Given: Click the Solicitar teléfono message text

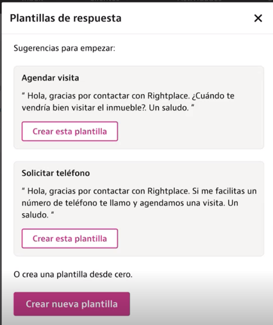Looking at the screenshot, I should pos(139,203).
